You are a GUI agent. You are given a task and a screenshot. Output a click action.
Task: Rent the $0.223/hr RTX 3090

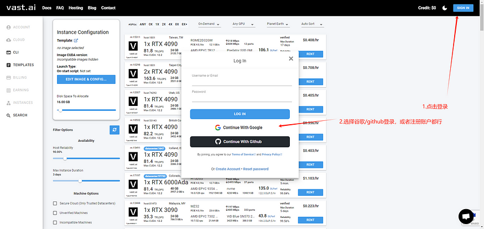[310, 220]
